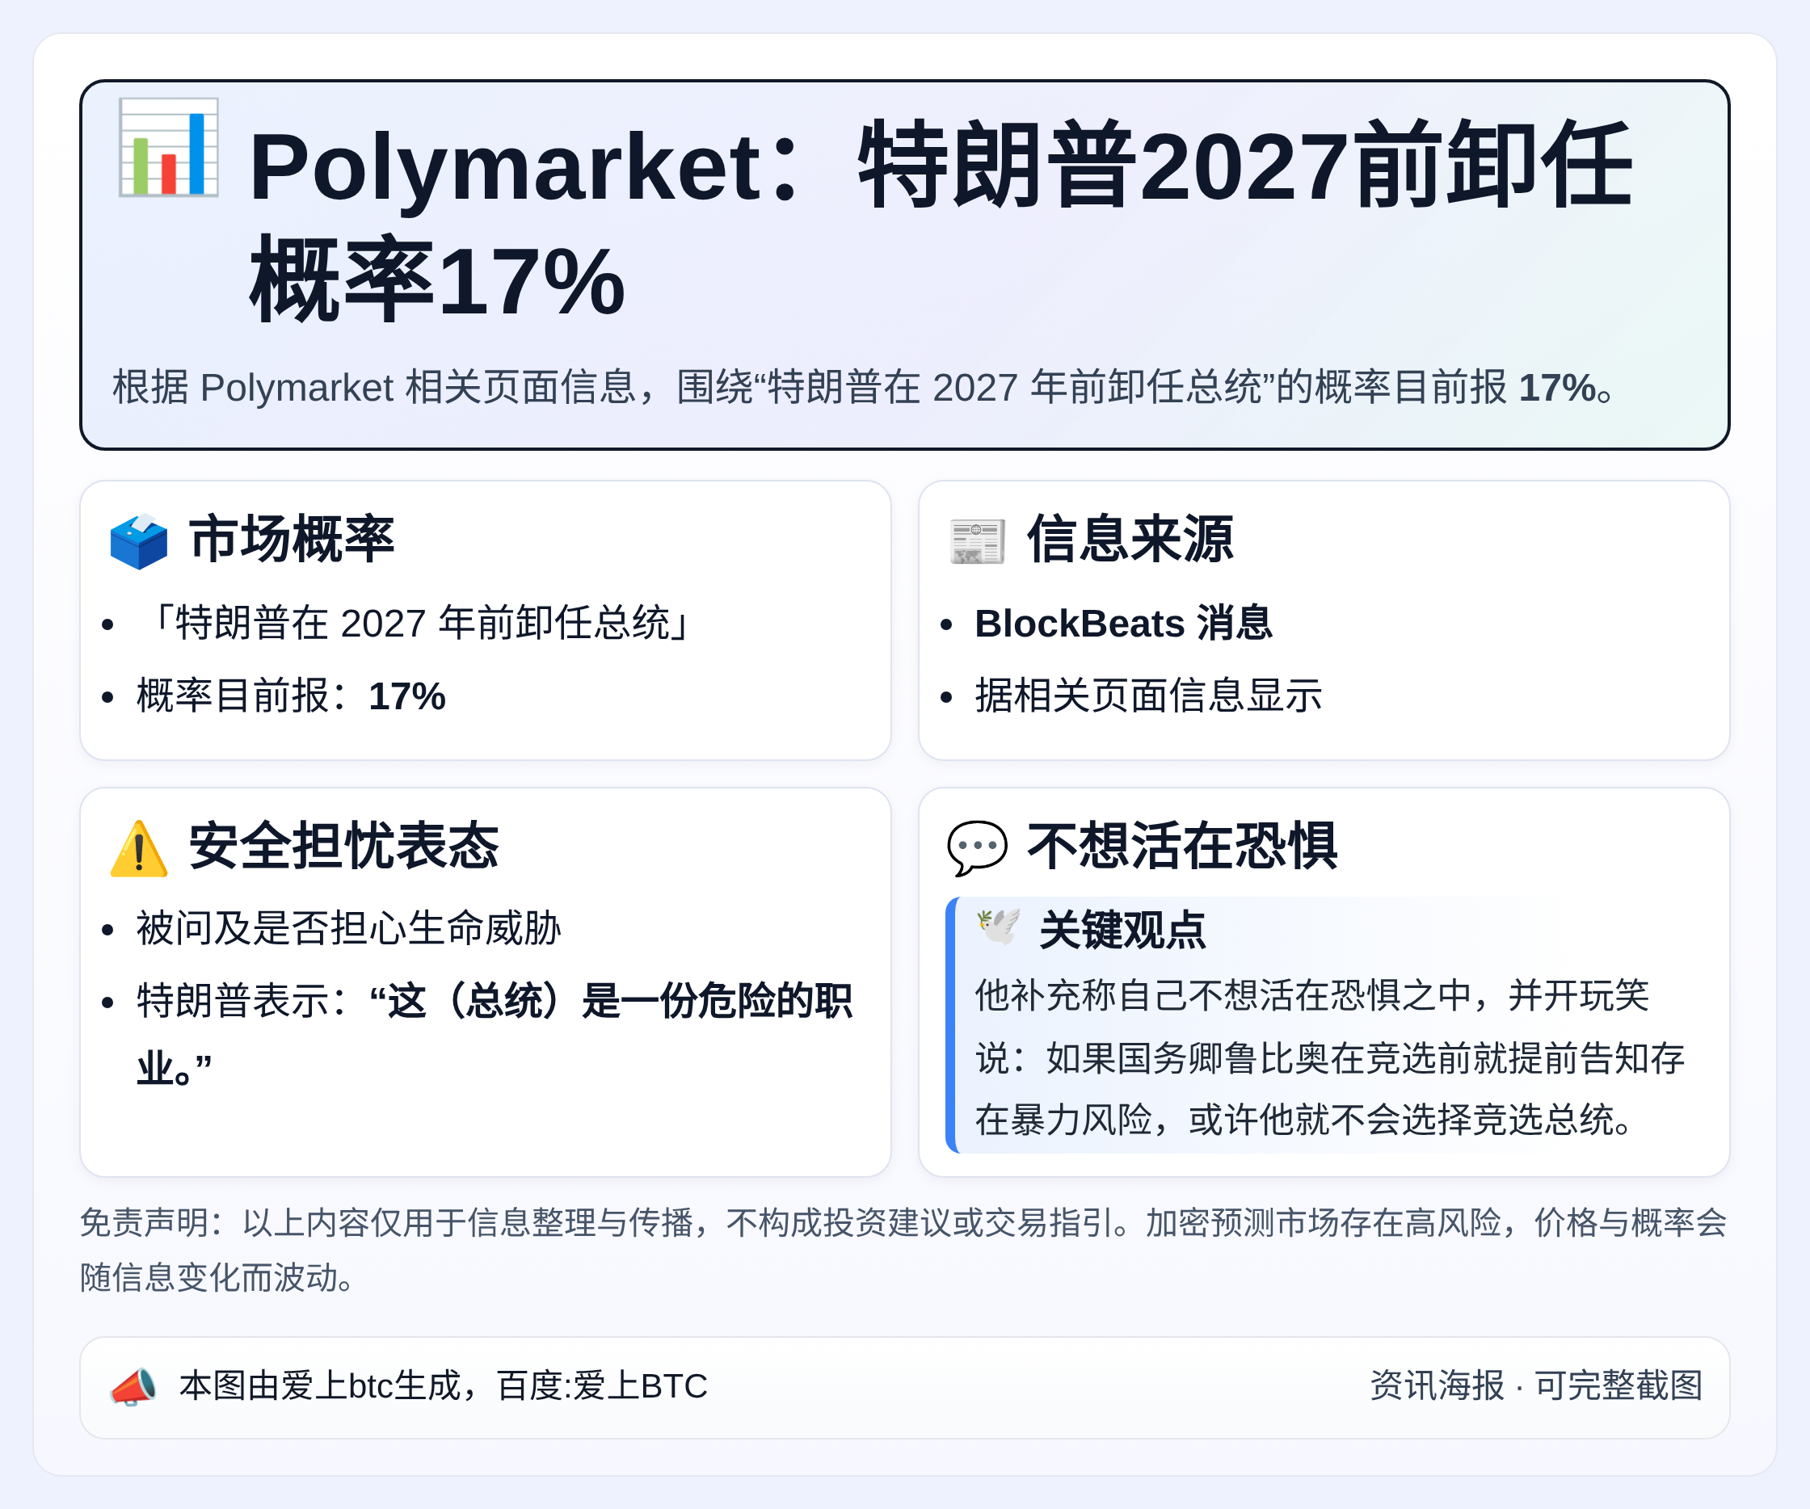This screenshot has width=1810, height=1509.
Task: Click the 安全担忧表态 heading
Action: click(343, 847)
